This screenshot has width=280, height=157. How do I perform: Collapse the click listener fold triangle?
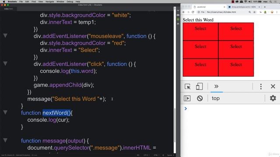(5, 64)
